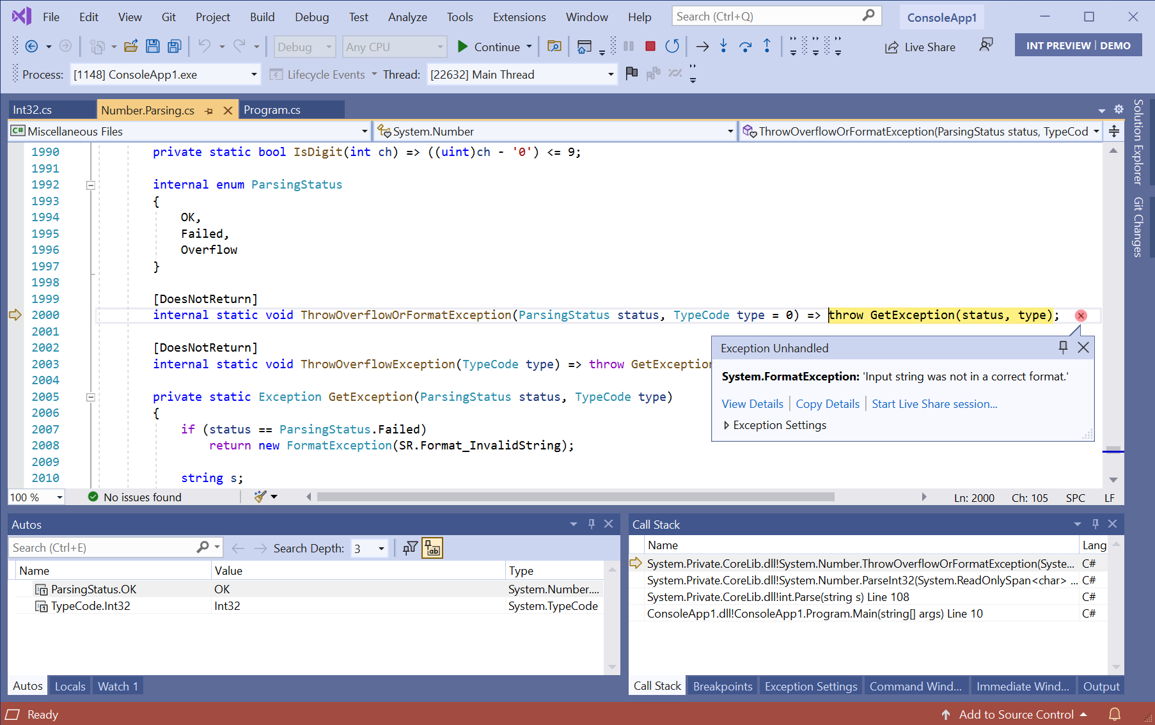Click the red exception error icon on line 2000

pos(1081,315)
